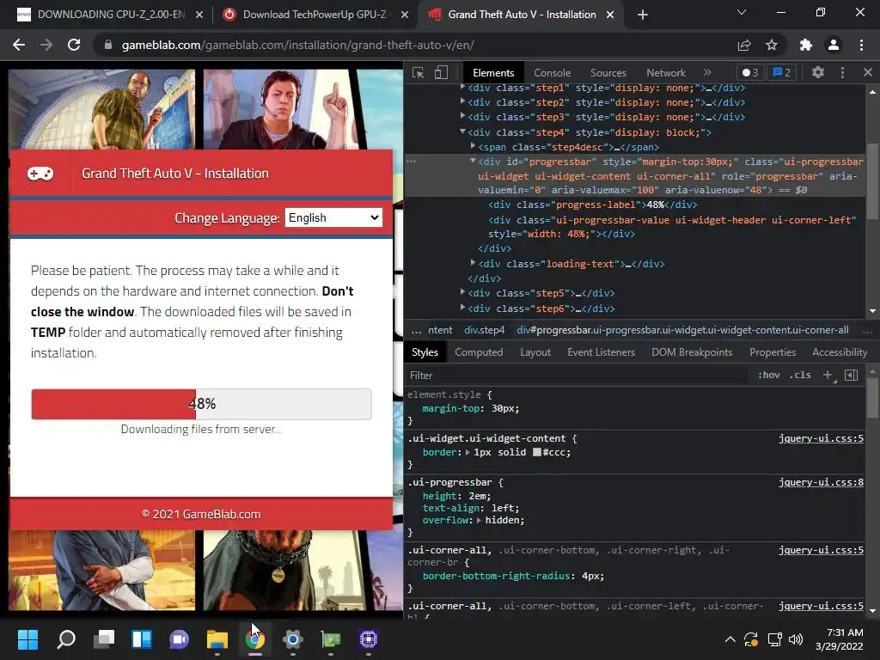880x660 pixels.
Task: Click the styles Filter input field
Action: 578,376
